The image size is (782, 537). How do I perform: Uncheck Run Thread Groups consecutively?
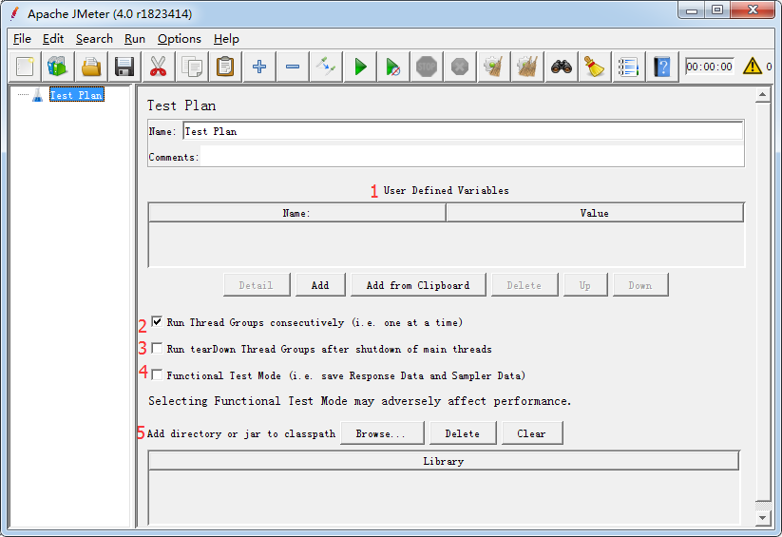(157, 322)
